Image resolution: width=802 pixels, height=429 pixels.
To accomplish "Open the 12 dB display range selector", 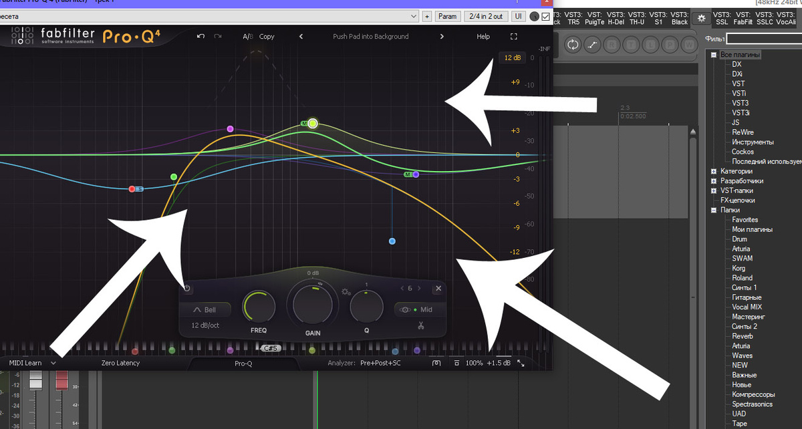I will click(x=512, y=58).
